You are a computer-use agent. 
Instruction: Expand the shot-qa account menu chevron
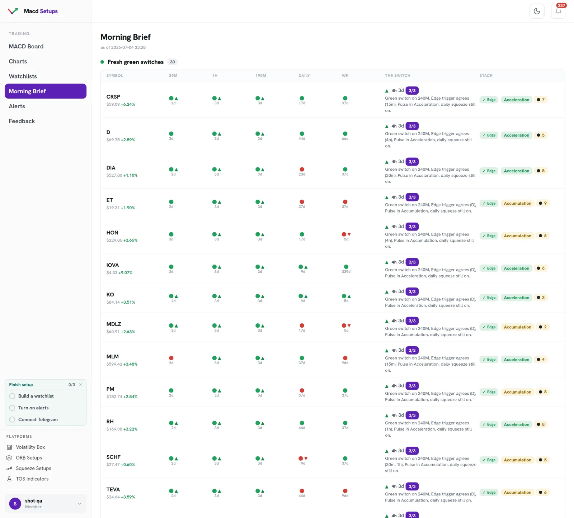click(80, 504)
